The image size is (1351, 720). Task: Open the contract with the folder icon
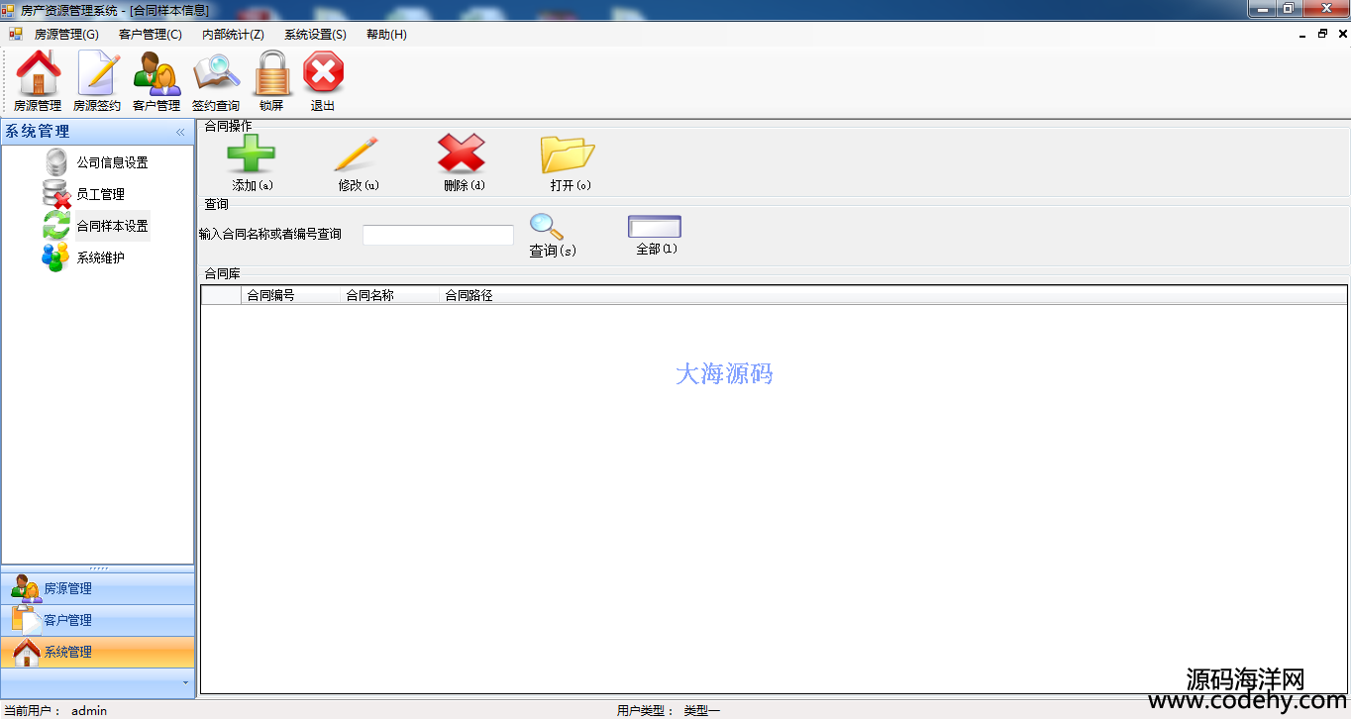pyautogui.click(x=568, y=156)
